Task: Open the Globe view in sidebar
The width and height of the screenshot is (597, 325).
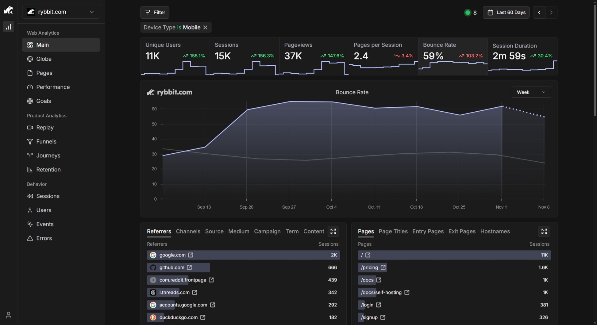Action: [x=44, y=59]
